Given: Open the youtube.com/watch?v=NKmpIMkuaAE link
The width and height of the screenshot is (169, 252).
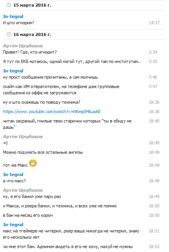Looking at the screenshot, I should (52, 112).
